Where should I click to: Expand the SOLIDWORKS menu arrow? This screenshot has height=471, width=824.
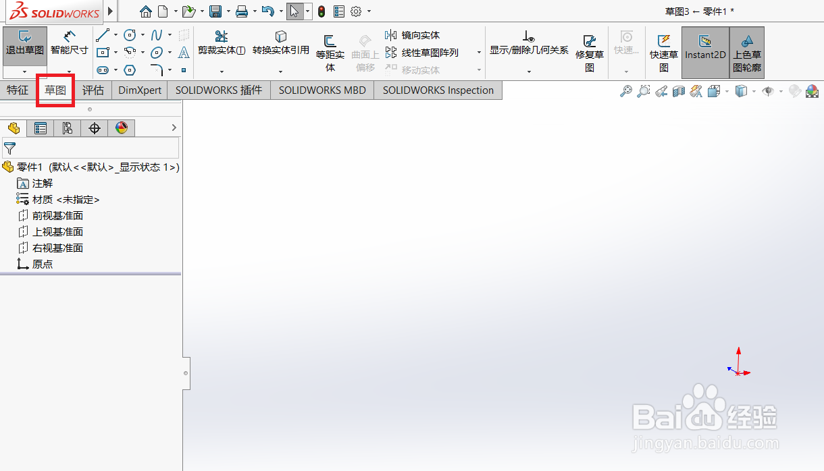[111, 11]
